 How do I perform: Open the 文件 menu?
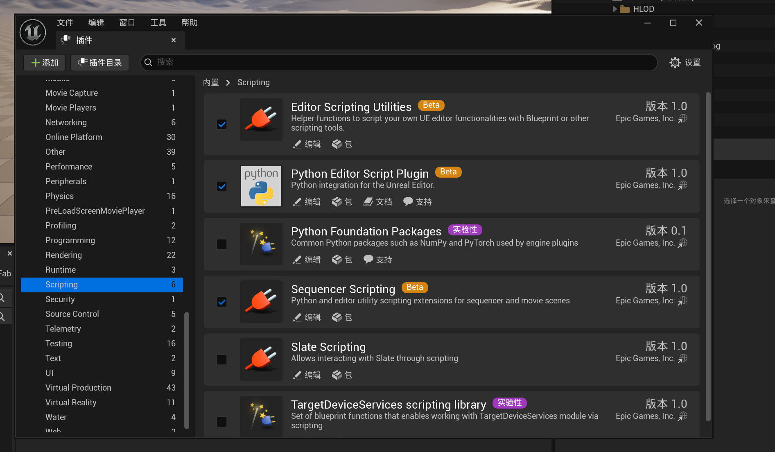click(65, 23)
